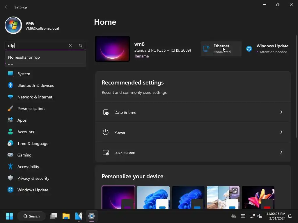This screenshot has width=298, height=223.
Task: Click VM6@collabnet.local account email
Action: click(x=42, y=28)
